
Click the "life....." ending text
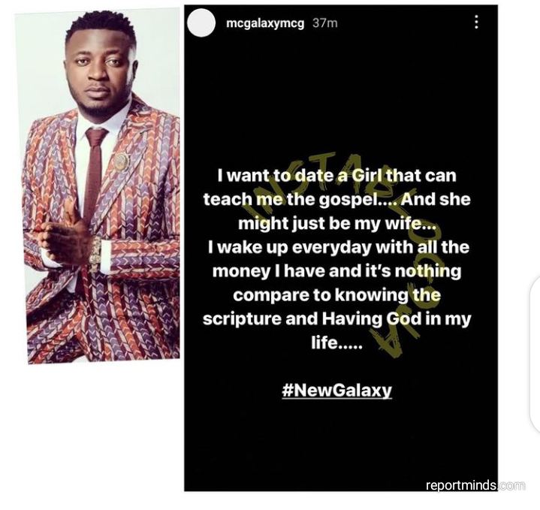click(336, 343)
